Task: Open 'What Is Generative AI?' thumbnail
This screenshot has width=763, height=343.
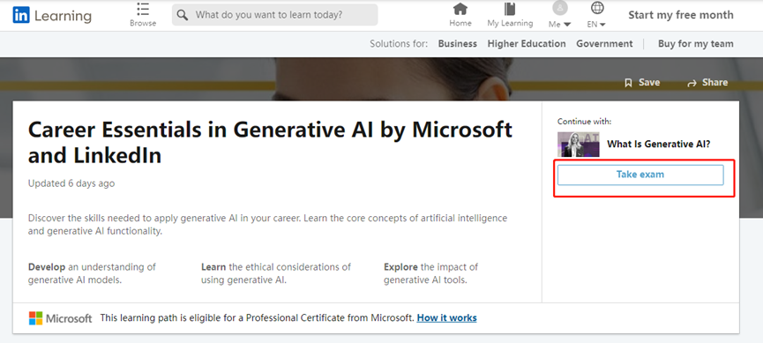Action: click(579, 144)
